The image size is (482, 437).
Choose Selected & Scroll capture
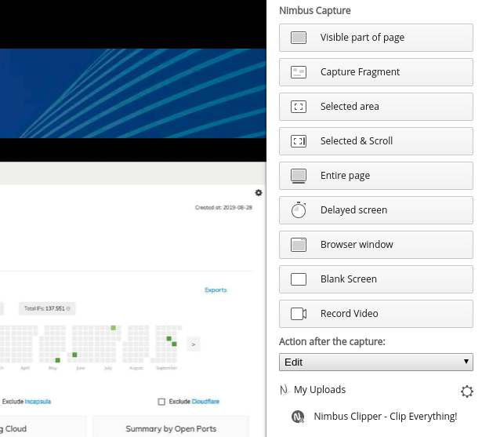click(x=376, y=141)
